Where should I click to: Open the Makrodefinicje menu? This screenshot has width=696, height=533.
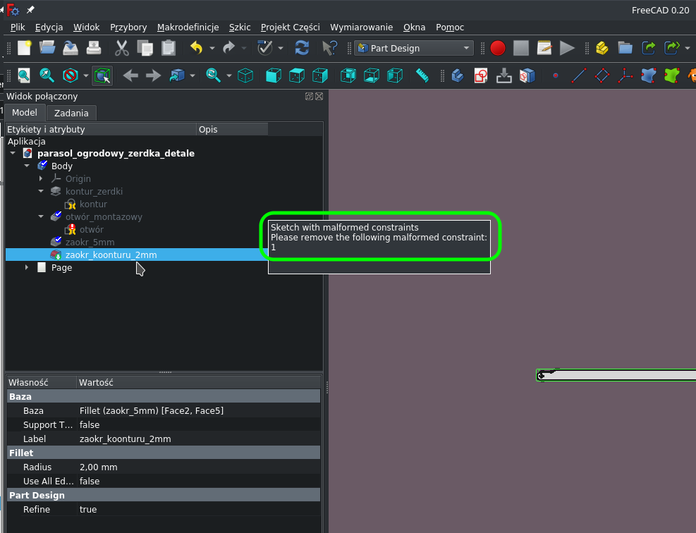tap(188, 27)
